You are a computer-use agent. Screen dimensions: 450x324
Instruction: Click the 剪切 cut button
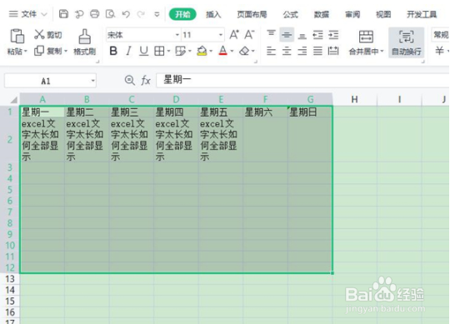(48, 35)
